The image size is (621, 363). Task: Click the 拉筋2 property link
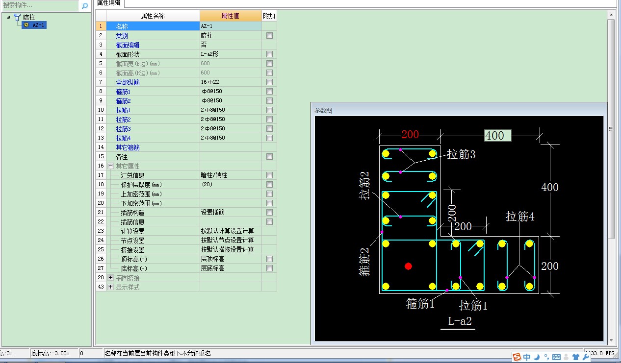[x=123, y=120]
